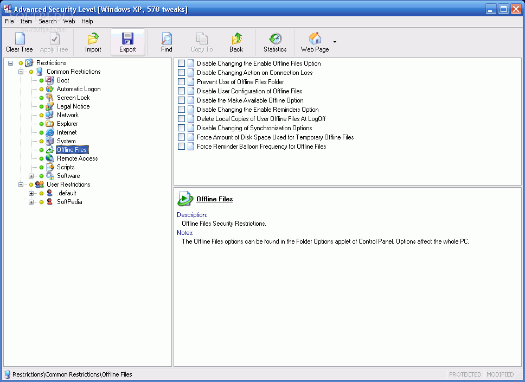Viewport: 525px width, 382px height.
Task: Click the Copy To toolbar icon
Action: coord(202,39)
